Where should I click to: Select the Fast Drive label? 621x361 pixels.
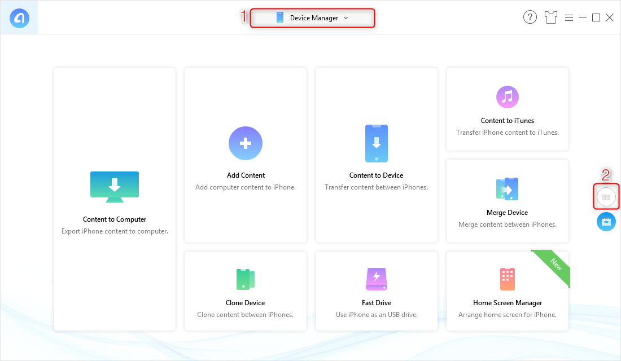pos(376,303)
